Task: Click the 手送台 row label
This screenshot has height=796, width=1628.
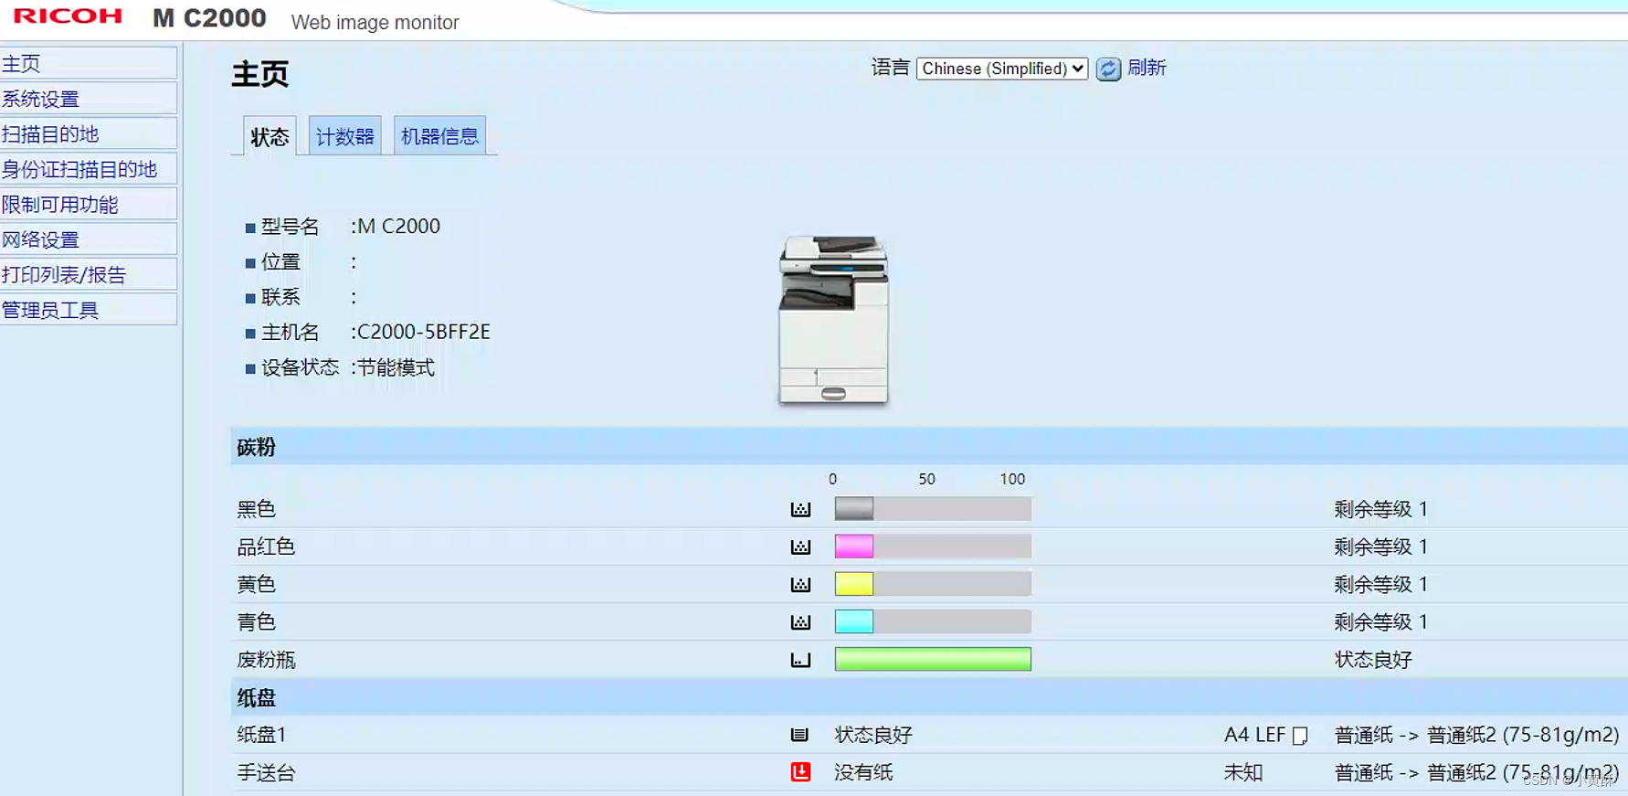Action: pyautogui.click(x=266, y=772)
